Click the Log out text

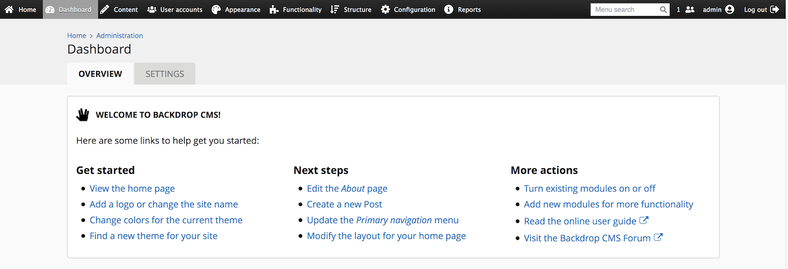755,10
